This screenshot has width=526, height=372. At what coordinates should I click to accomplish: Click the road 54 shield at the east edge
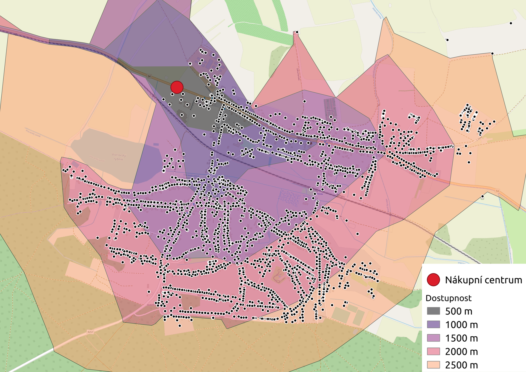point(497,191)
